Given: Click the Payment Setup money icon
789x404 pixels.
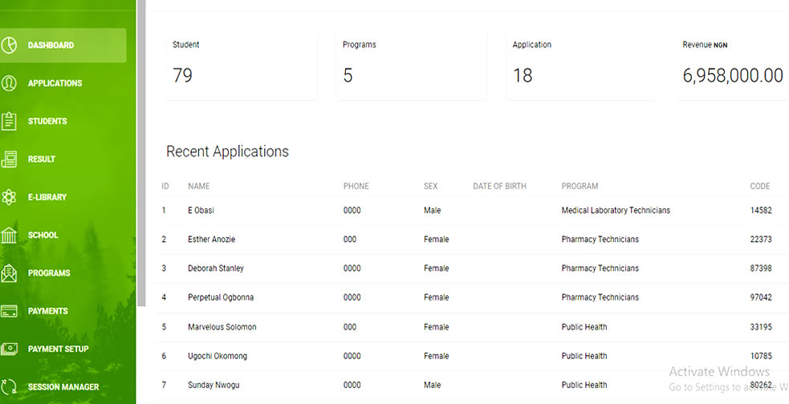Looking at the screenshot, I should pyautogui.click(x=9, y=349).
